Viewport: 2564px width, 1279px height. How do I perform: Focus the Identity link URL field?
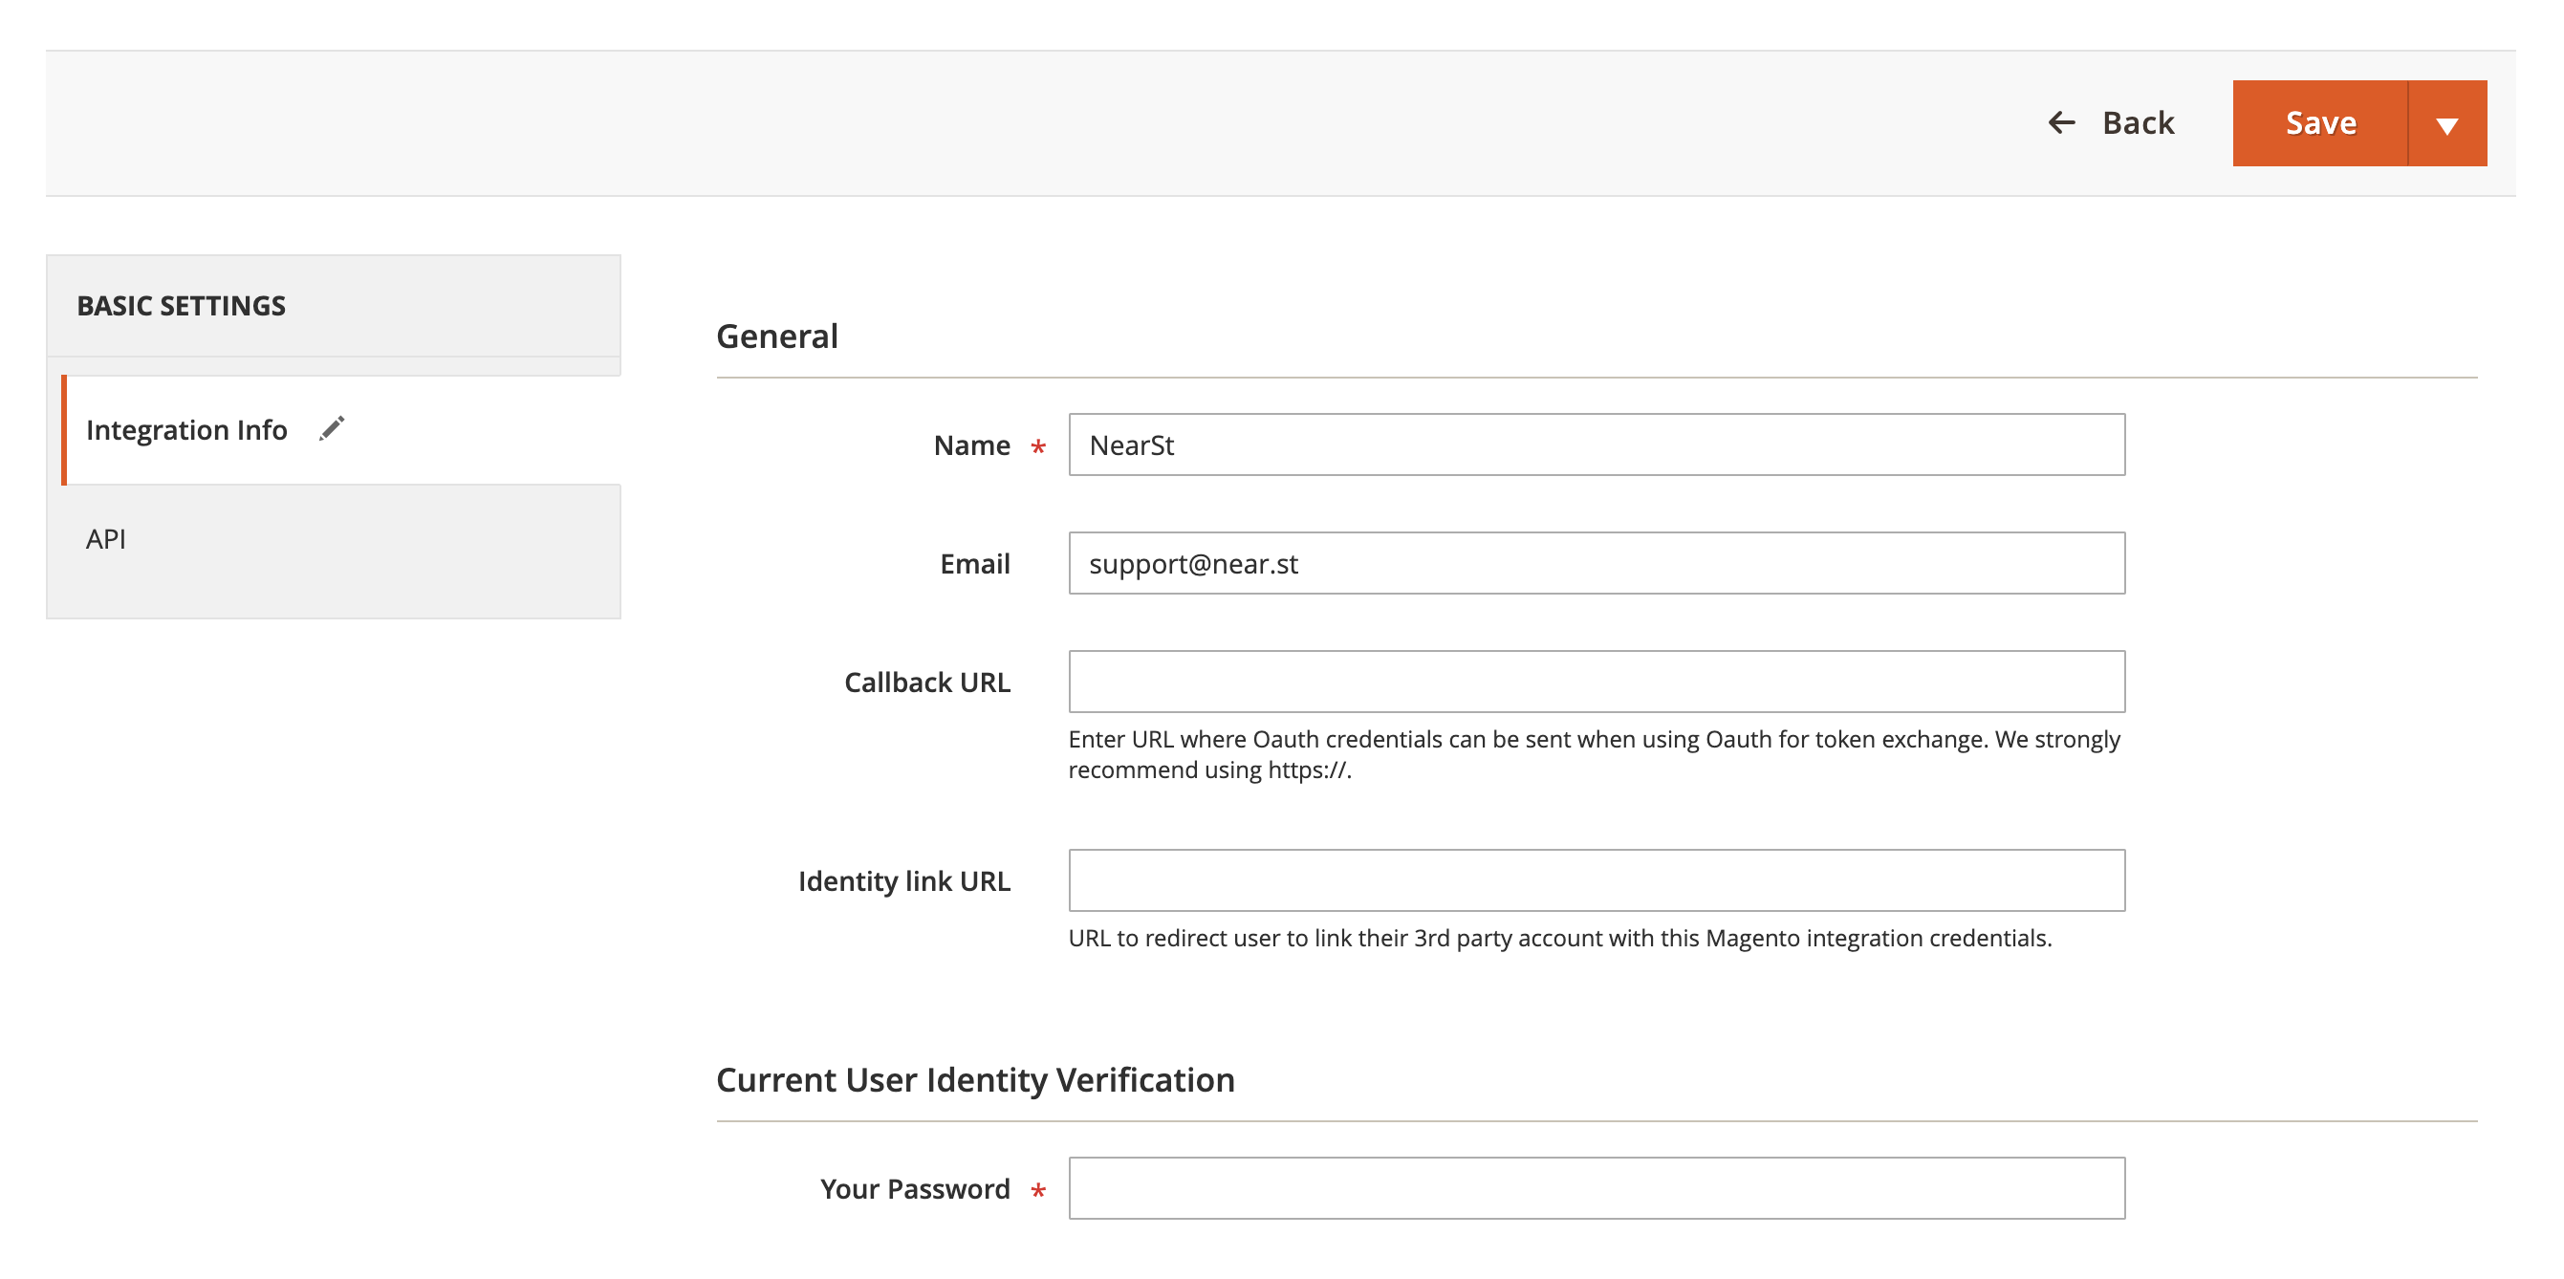pyautogui.click(x=1596, y=879)
